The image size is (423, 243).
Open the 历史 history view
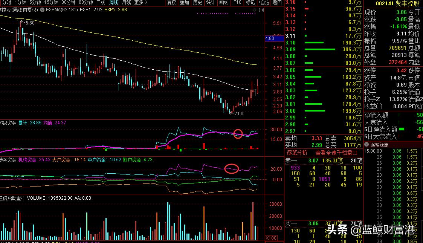click(197, 3)
